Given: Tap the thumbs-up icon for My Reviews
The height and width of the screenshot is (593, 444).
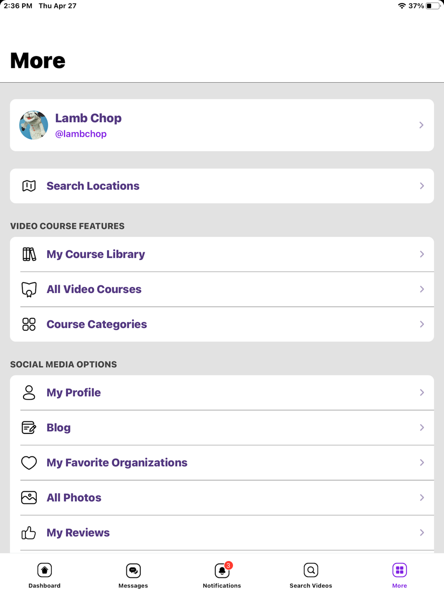Looking at the screenshot, I should [29, 533].
